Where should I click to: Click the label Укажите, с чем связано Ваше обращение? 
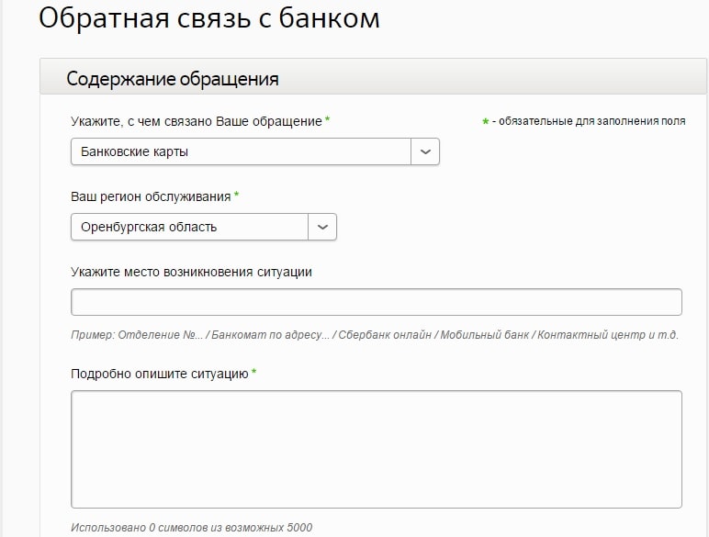click(197, 121)
